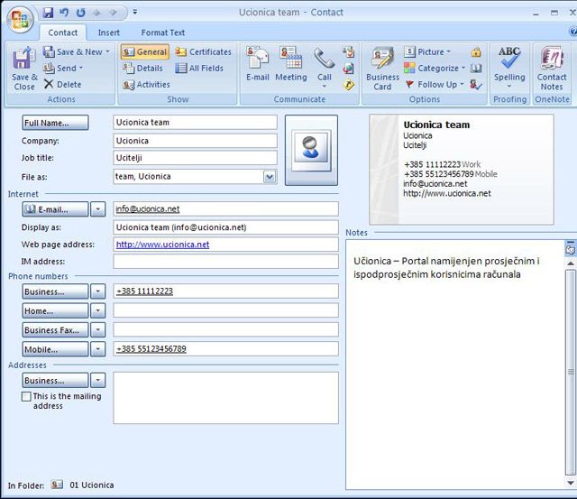The height and width of the screenshot is (499, 577).
Task: Expand the Mobile phone type dropdown
Action: (98, 349)
